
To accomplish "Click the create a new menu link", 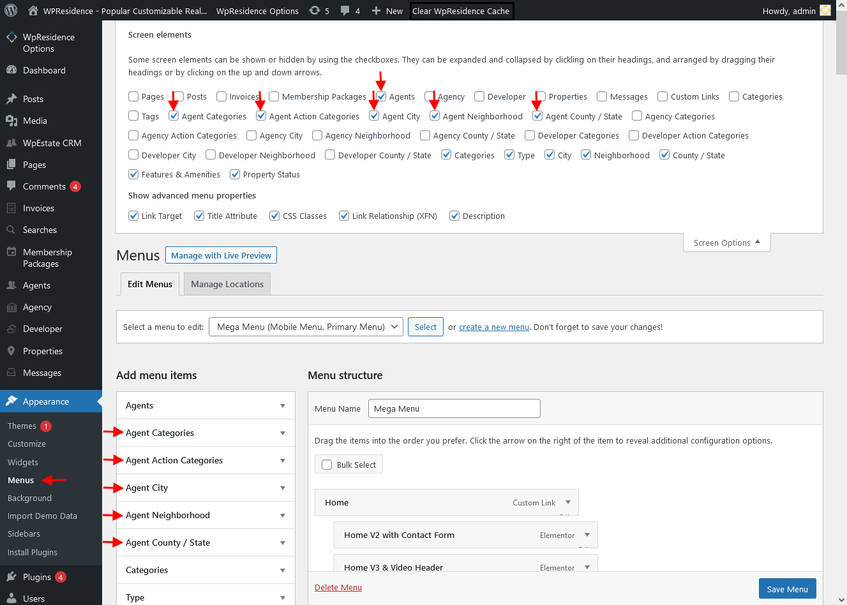I will click(x=494, y=327).
